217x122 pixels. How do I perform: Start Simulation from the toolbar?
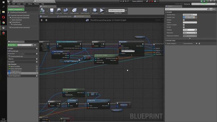pos(95,11)
